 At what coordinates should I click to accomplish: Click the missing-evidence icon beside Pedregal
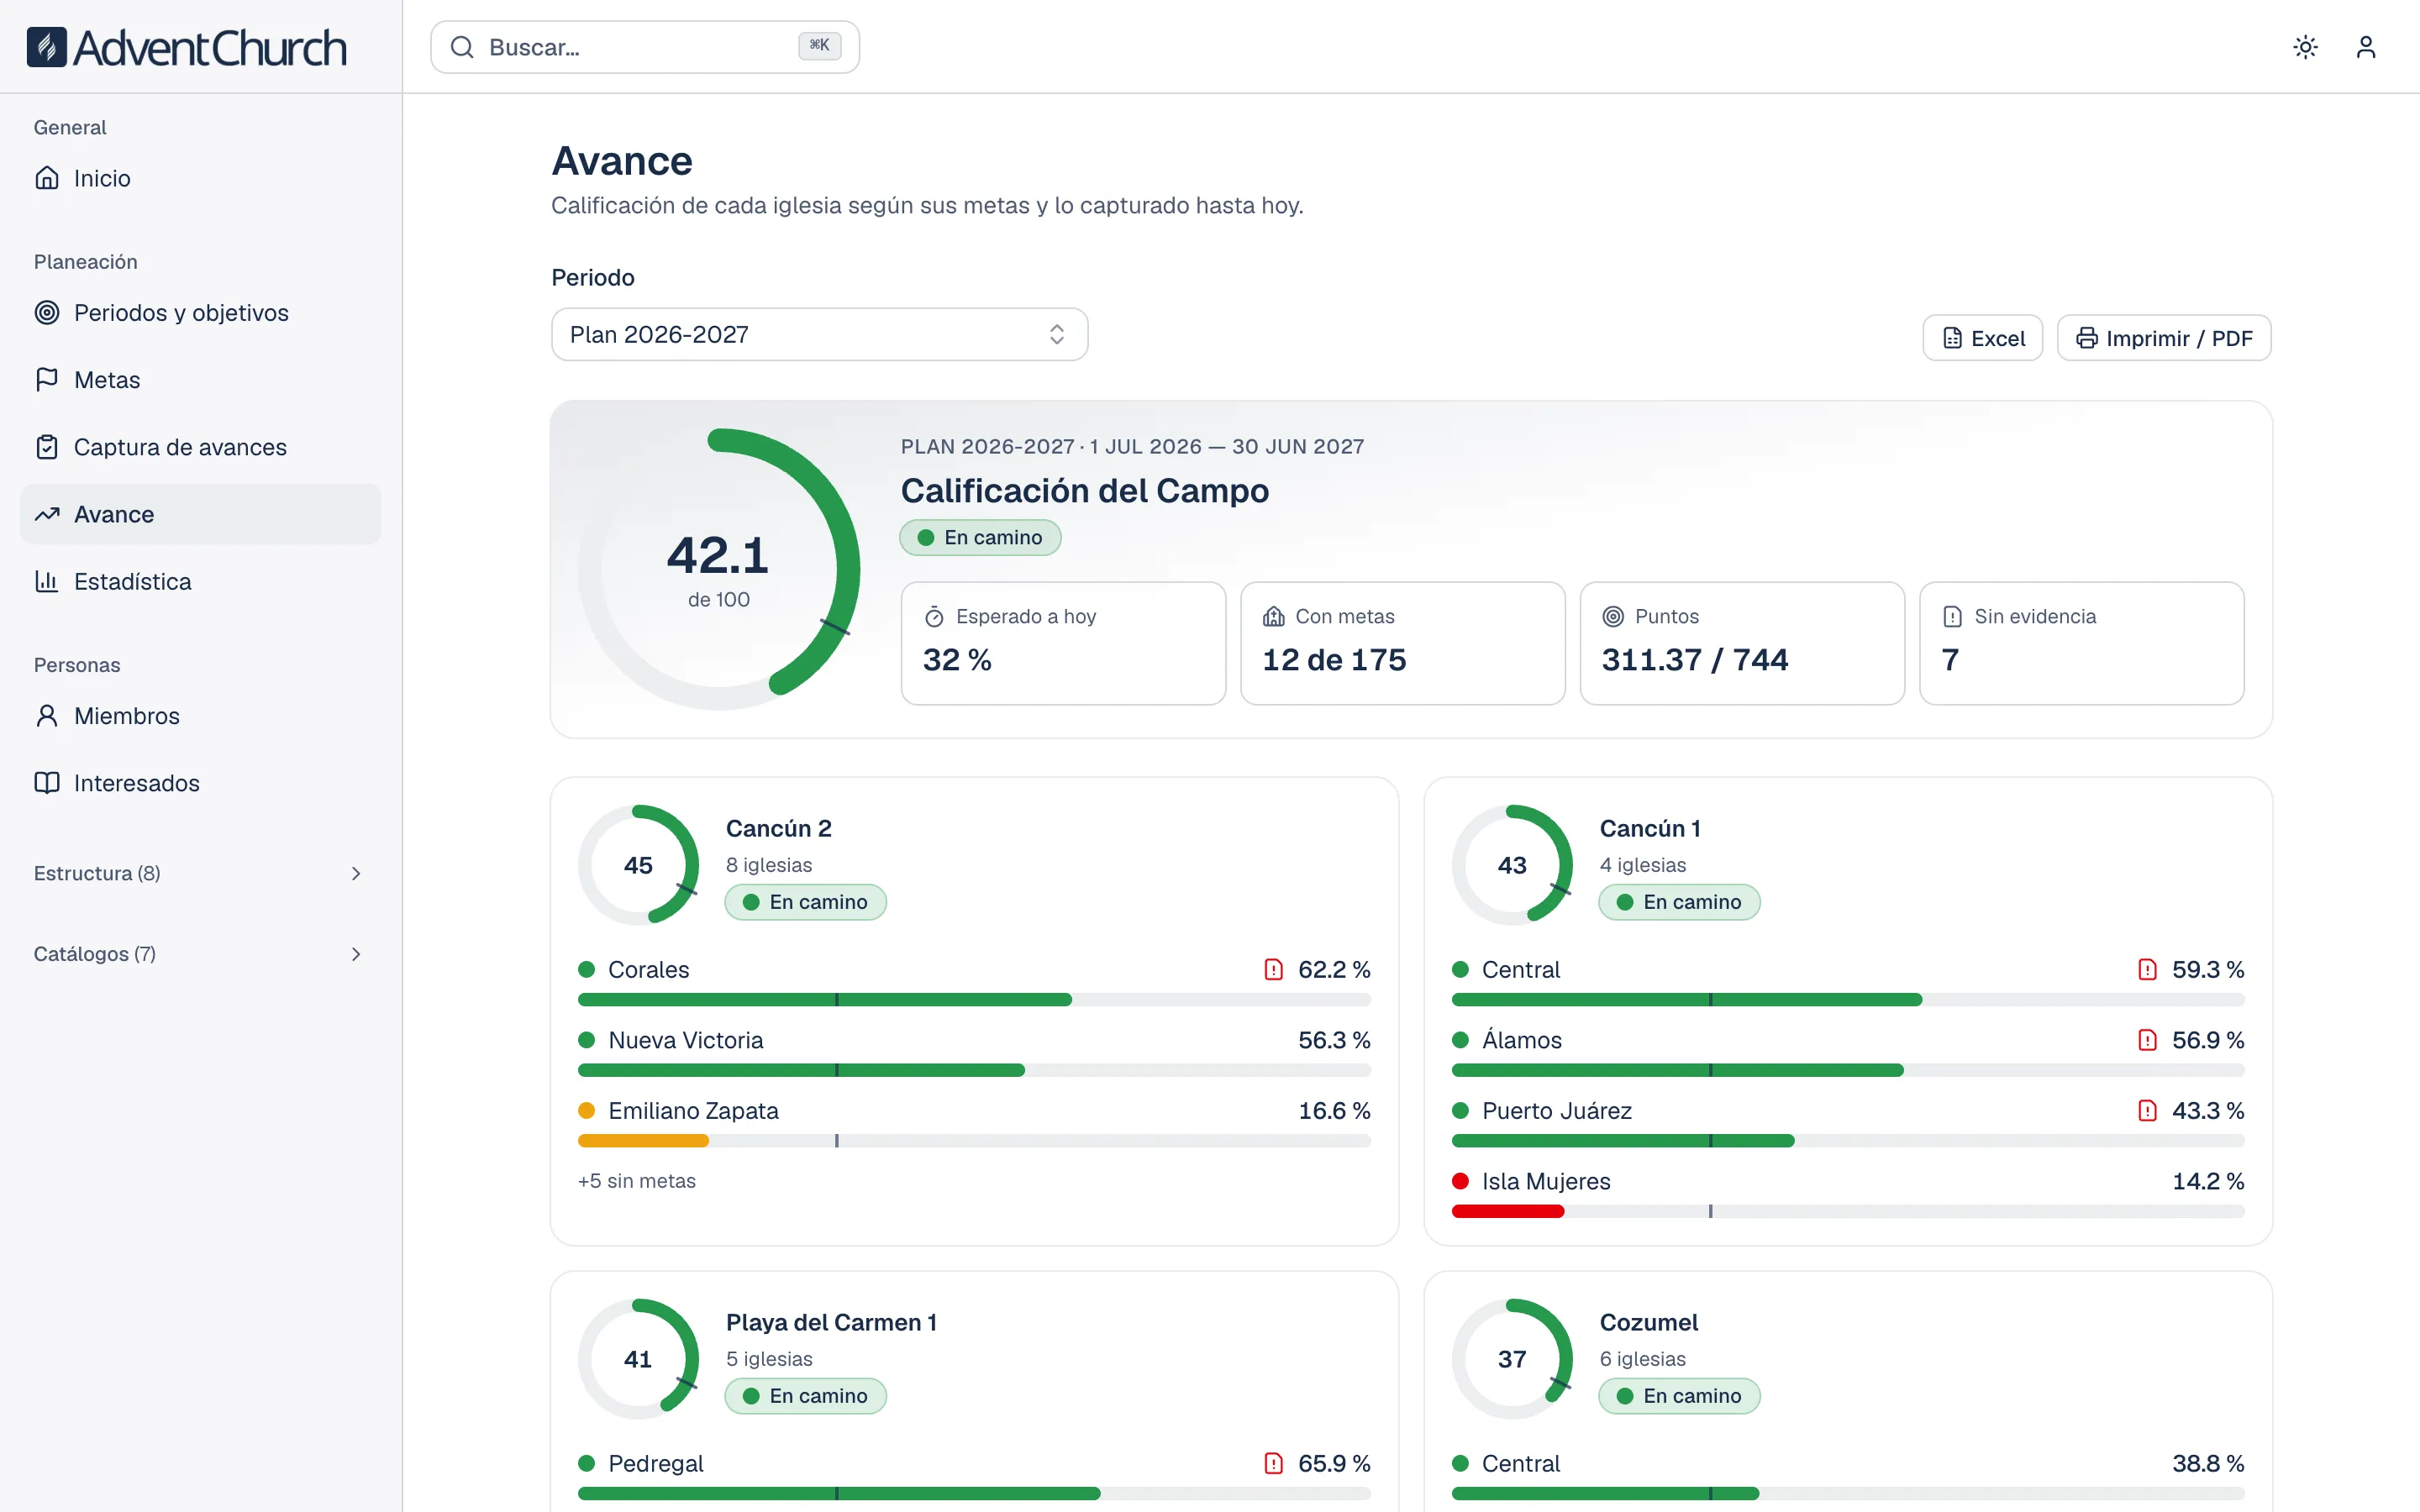coord(1273,1463)
